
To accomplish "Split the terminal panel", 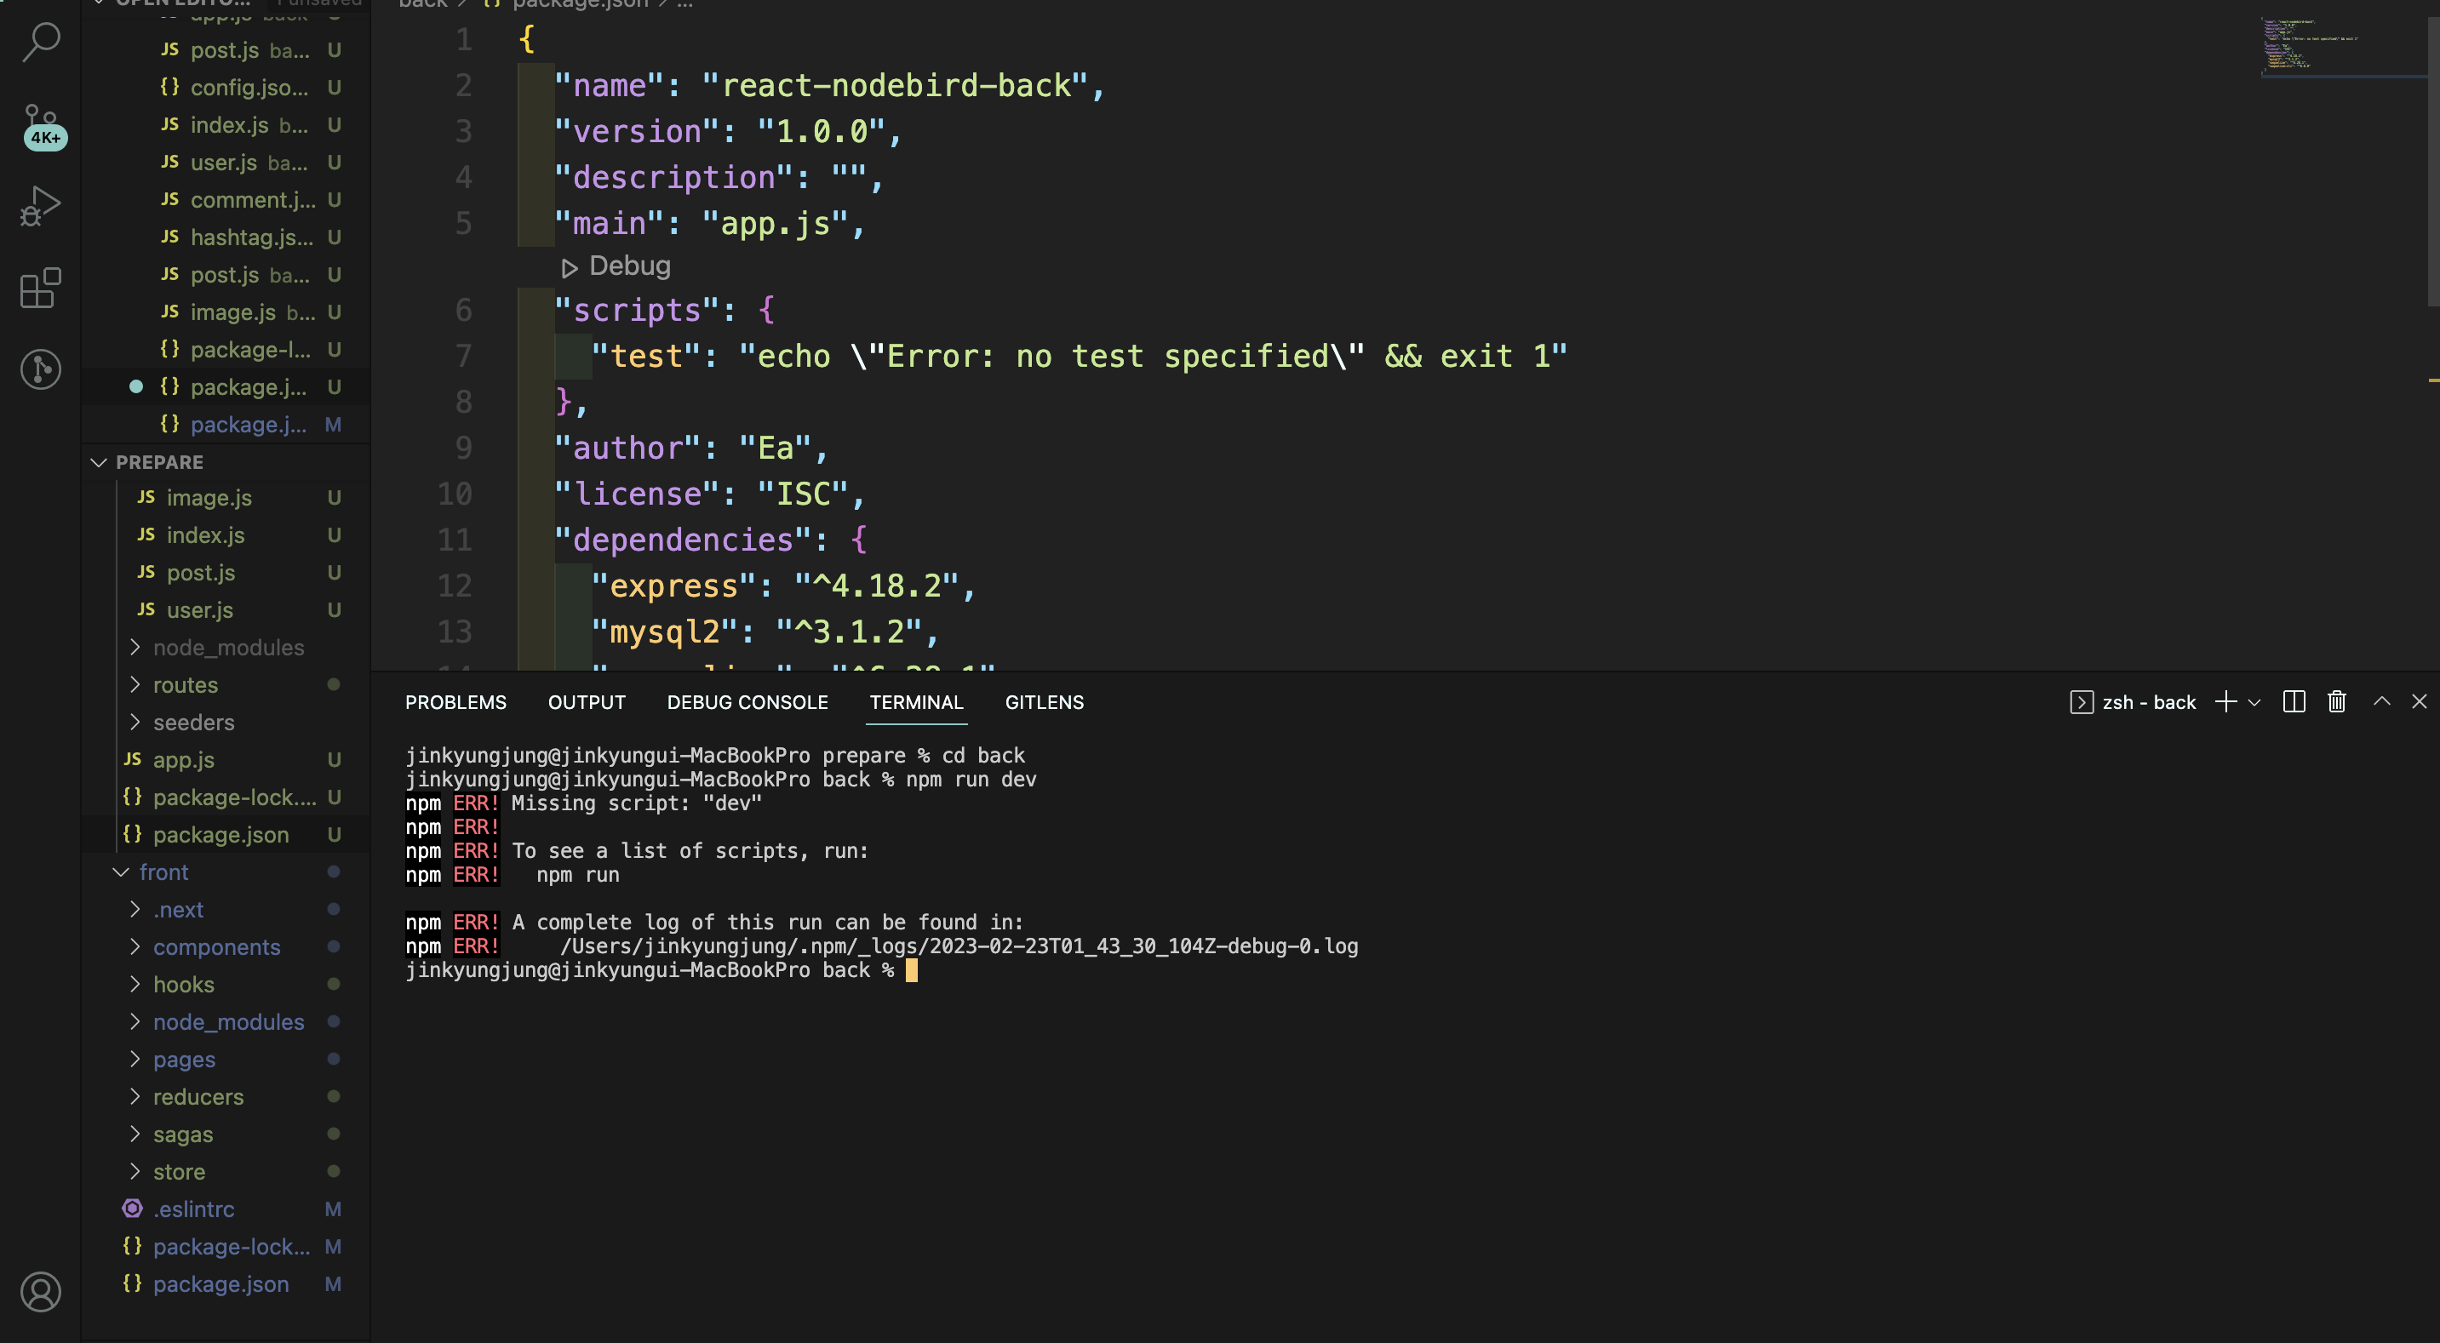I will pos(2294,702).
